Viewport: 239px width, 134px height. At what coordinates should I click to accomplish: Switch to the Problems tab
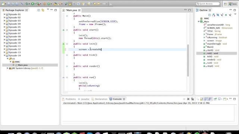point(69,99)
